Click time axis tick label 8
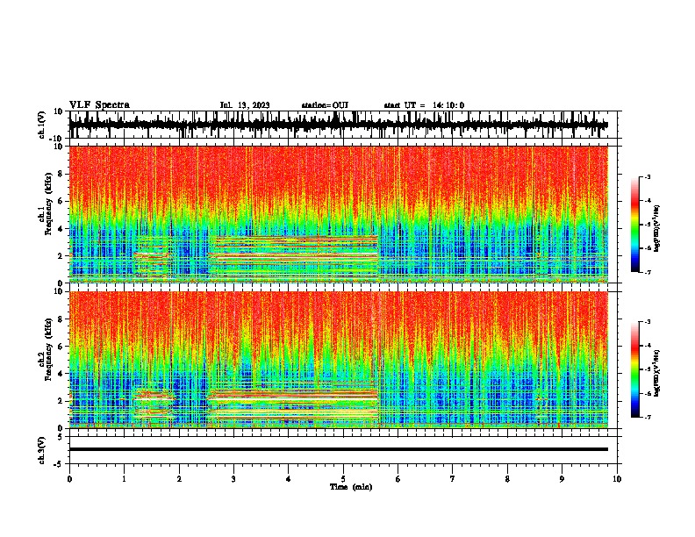Screen dimensions: 695x537 pyautogui.click(x=507, y=479)
